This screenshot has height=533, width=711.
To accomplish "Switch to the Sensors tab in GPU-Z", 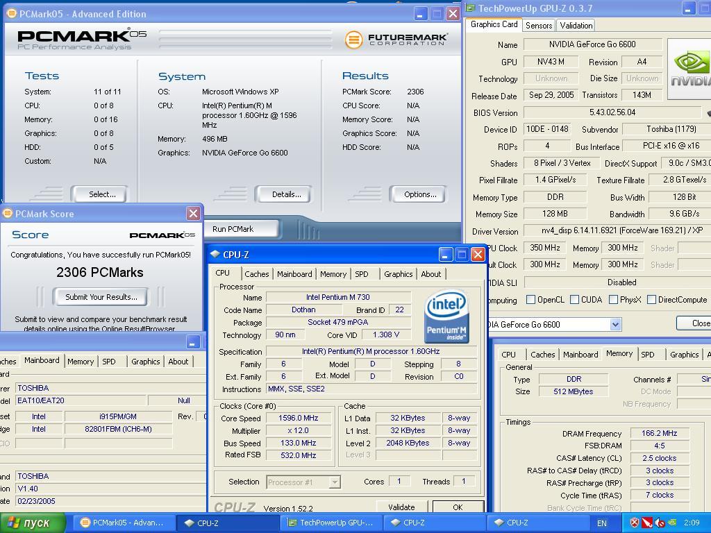I will (x=539, y=26).
